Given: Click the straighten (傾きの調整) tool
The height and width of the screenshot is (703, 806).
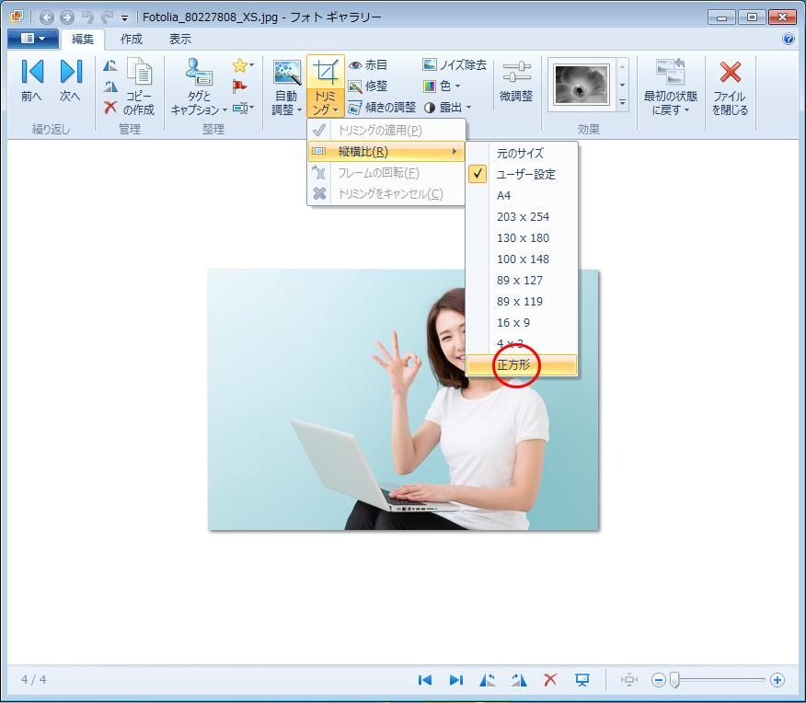Looking at the screenshot, I should pyautogui.click(x=382, y=108).
